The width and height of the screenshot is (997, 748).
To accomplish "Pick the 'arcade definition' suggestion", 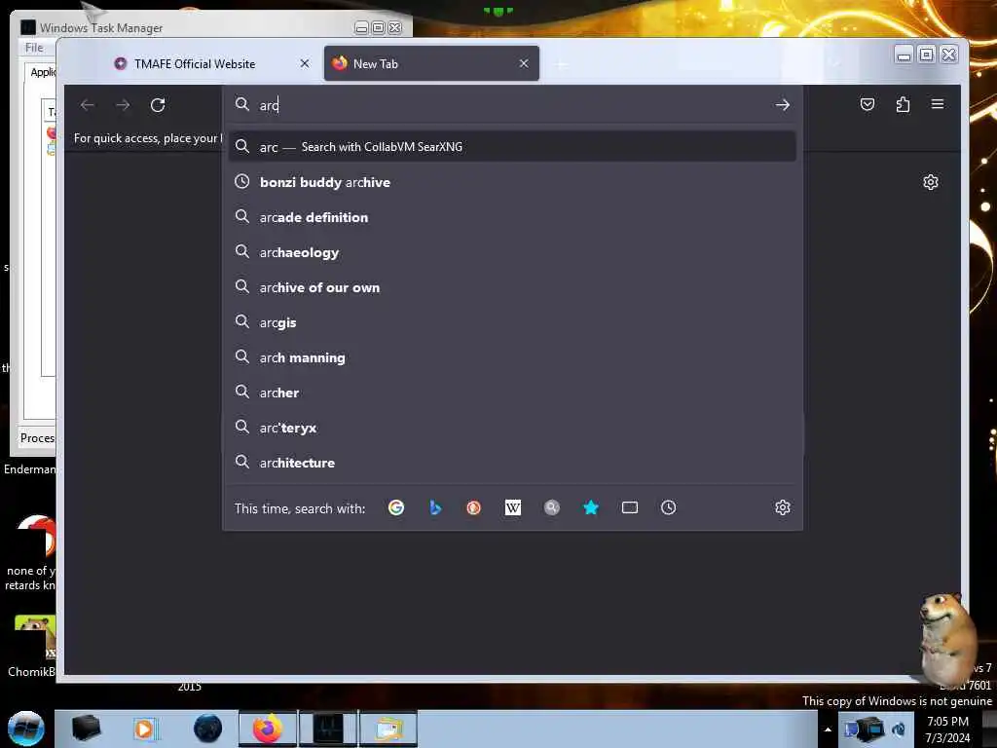I will point(512,217).
